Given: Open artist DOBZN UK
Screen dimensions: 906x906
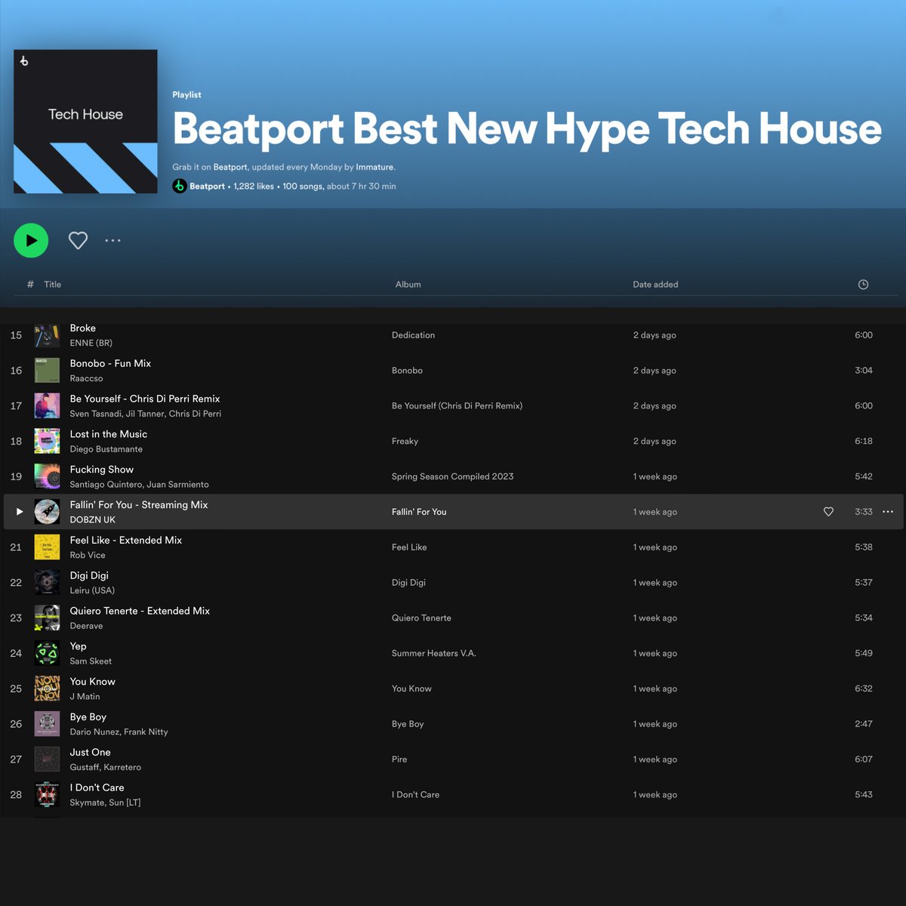Looking at the screenshot, I should tap(93, 519).
